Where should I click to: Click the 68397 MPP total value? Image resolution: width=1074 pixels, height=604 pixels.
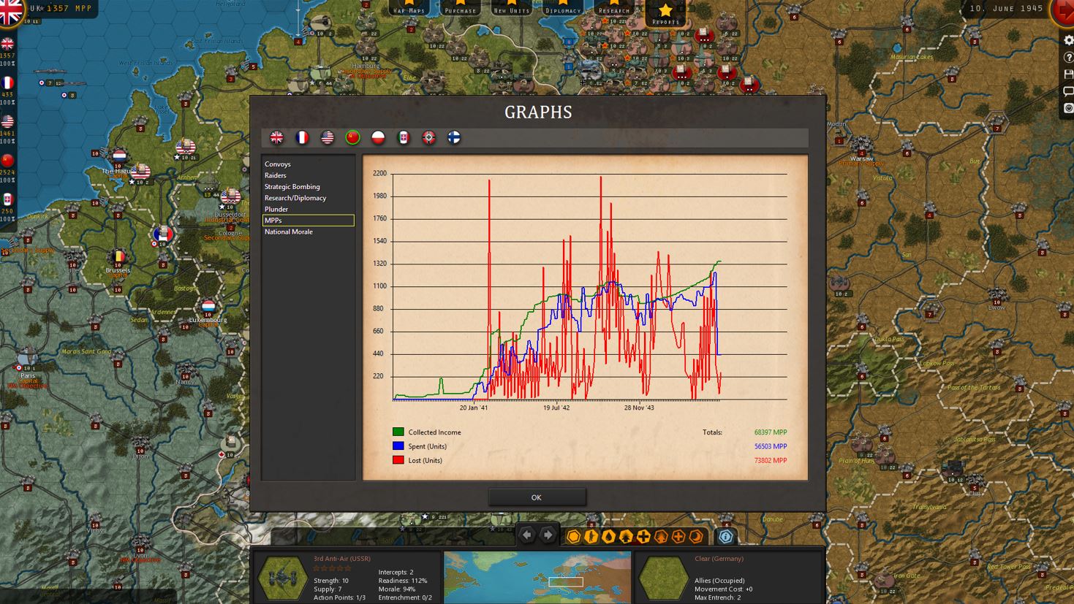click(x=771, y=432)
